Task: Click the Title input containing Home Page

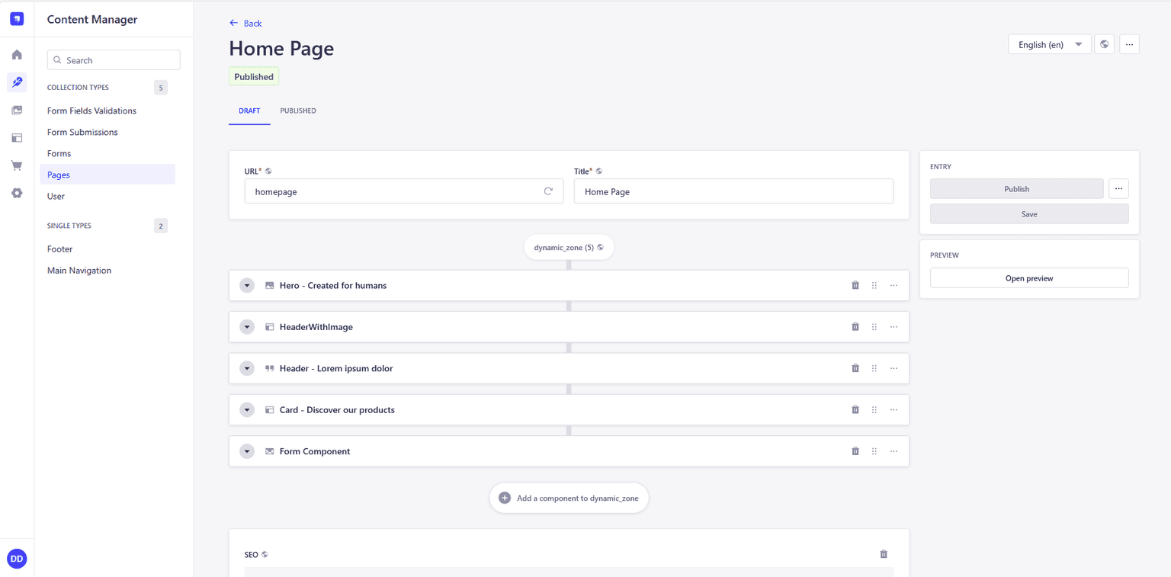Action: coord(733,191)
